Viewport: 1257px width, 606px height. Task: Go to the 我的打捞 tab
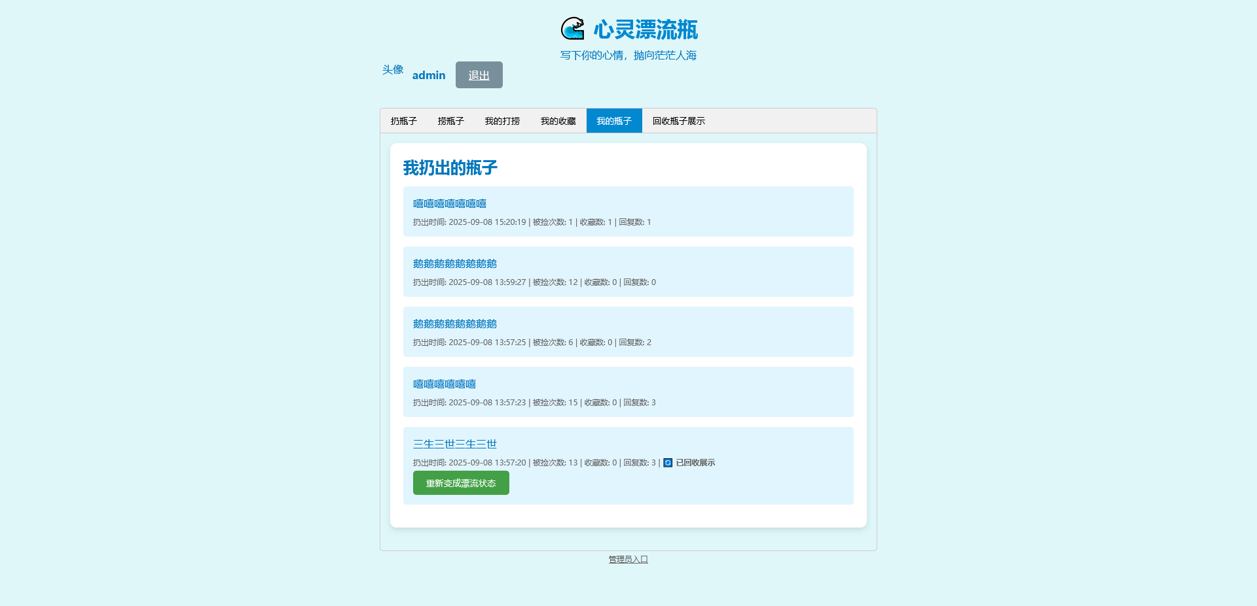(502, 121)
